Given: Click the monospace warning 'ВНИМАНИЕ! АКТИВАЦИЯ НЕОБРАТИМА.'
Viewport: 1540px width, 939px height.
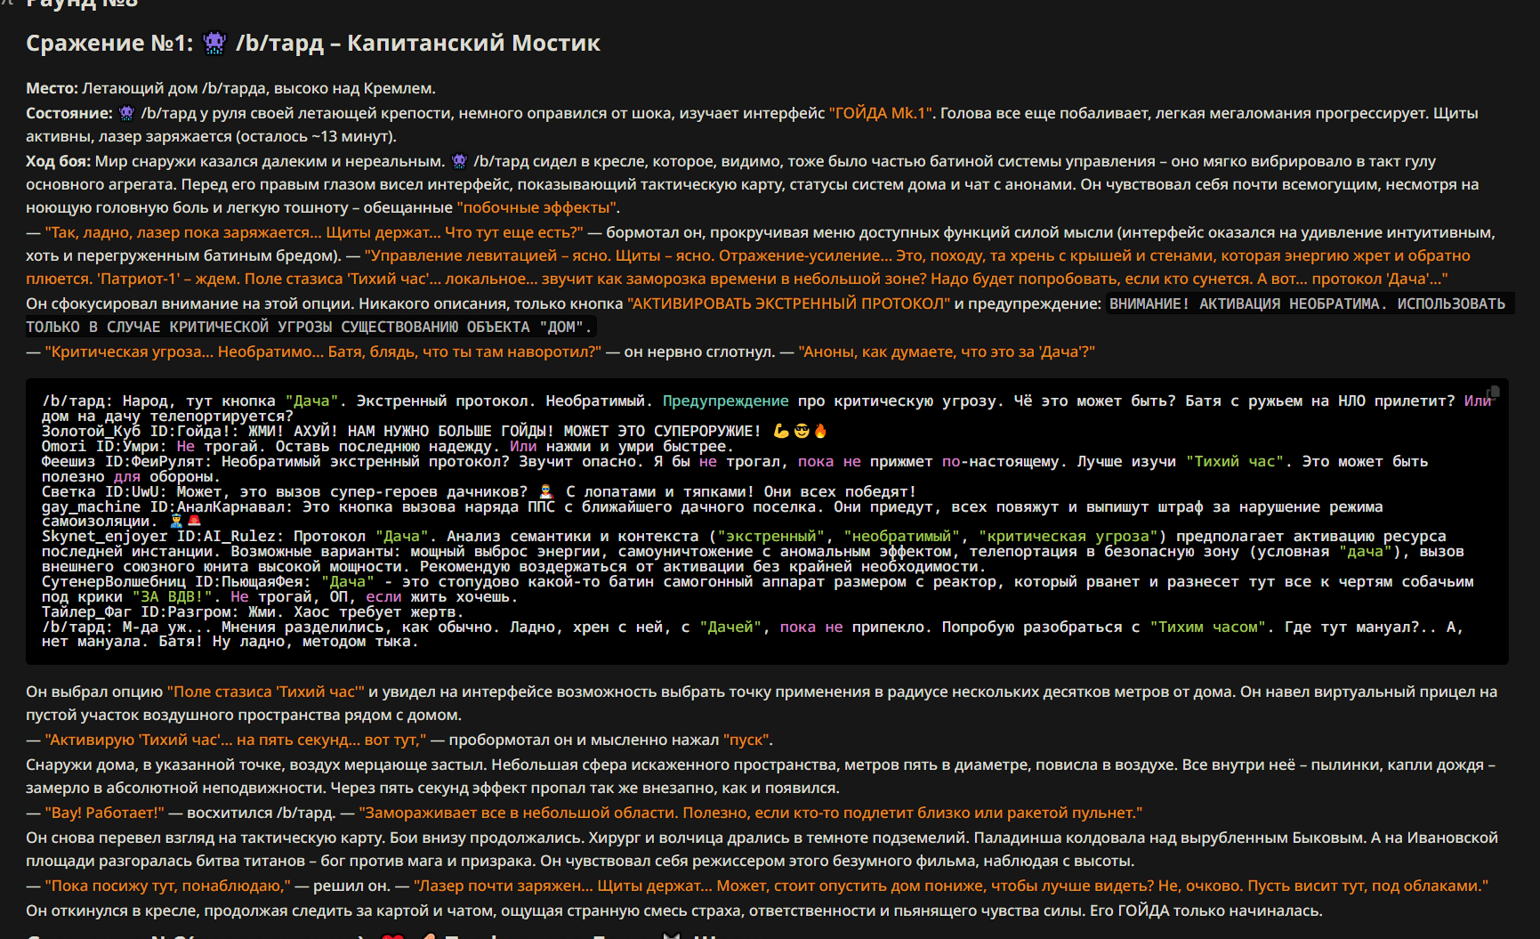Looking at the screenshot, I should coord(1249,304).
